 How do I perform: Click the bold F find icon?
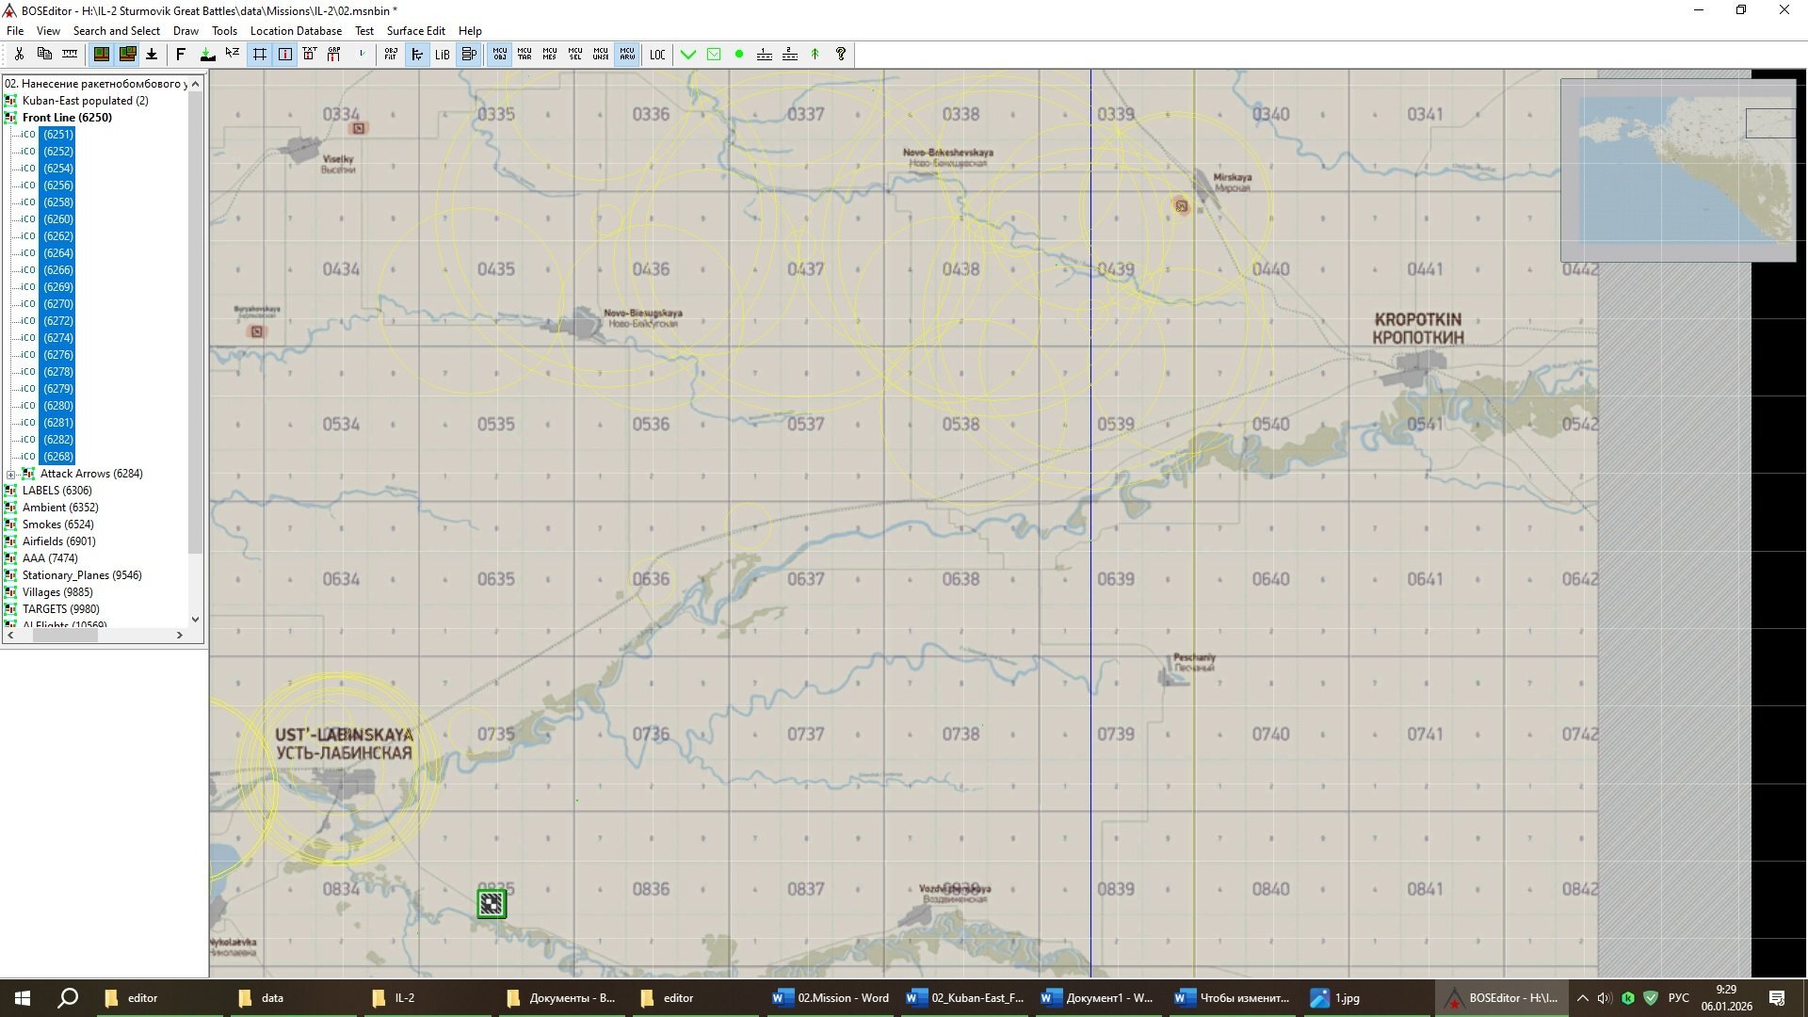point(181,55)
